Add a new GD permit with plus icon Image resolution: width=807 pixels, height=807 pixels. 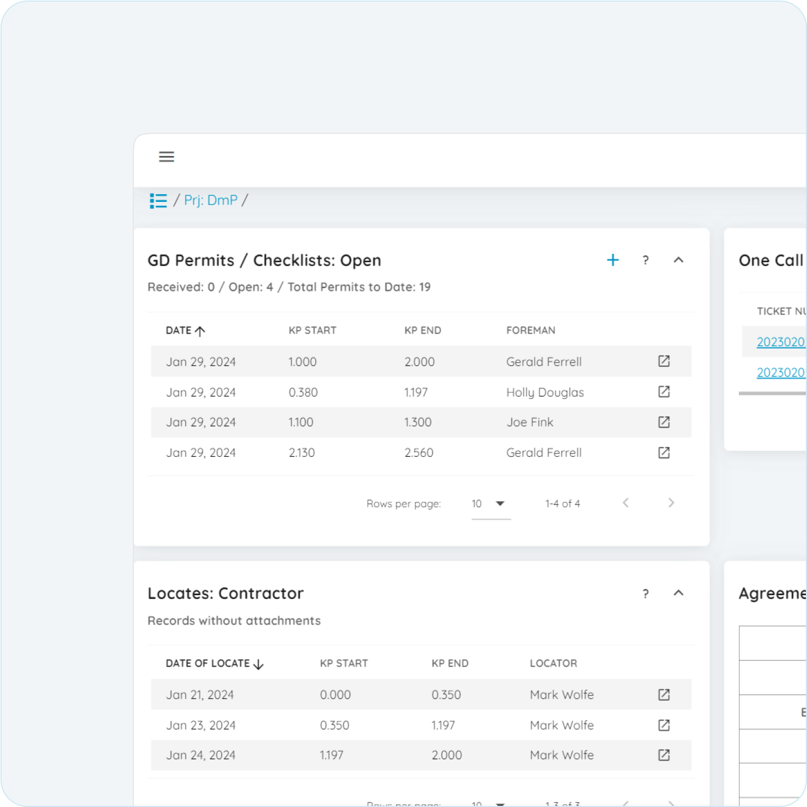click(613, 260)
